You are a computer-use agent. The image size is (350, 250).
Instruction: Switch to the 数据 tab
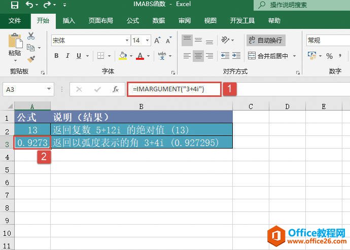(159, 21)
